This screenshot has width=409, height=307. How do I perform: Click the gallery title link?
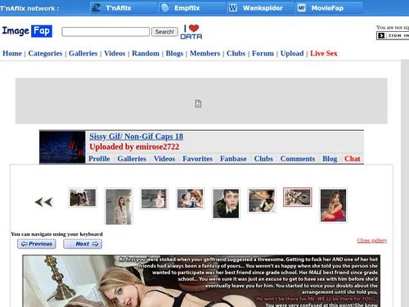coord(137,137)
